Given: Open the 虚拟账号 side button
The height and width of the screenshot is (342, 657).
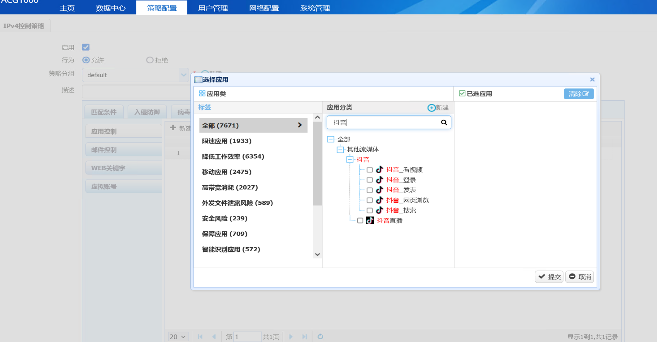Looking at the screenshot, I should pos(124,186).
